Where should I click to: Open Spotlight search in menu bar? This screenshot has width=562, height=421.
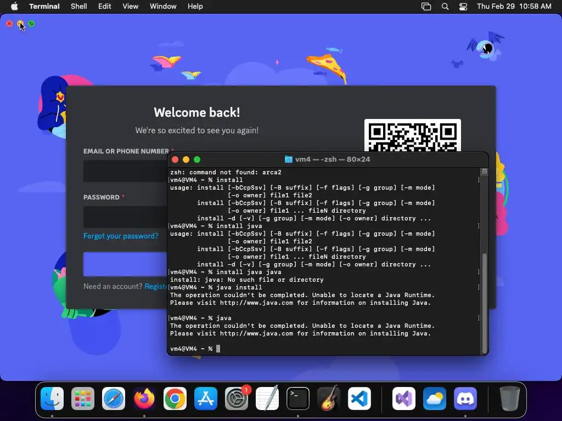pos(445,7)
